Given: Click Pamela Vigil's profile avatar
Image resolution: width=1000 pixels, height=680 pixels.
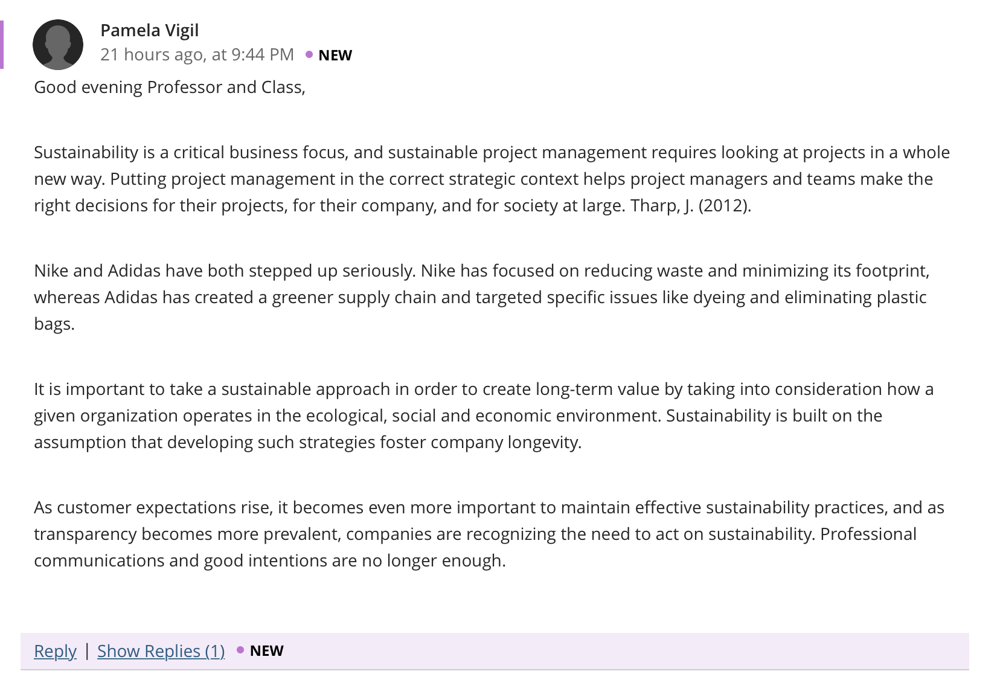Looking at the screenshot, I should (58, 45).
